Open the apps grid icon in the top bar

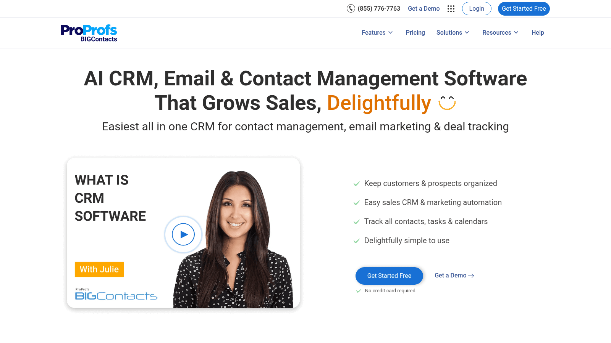[451, 9]
